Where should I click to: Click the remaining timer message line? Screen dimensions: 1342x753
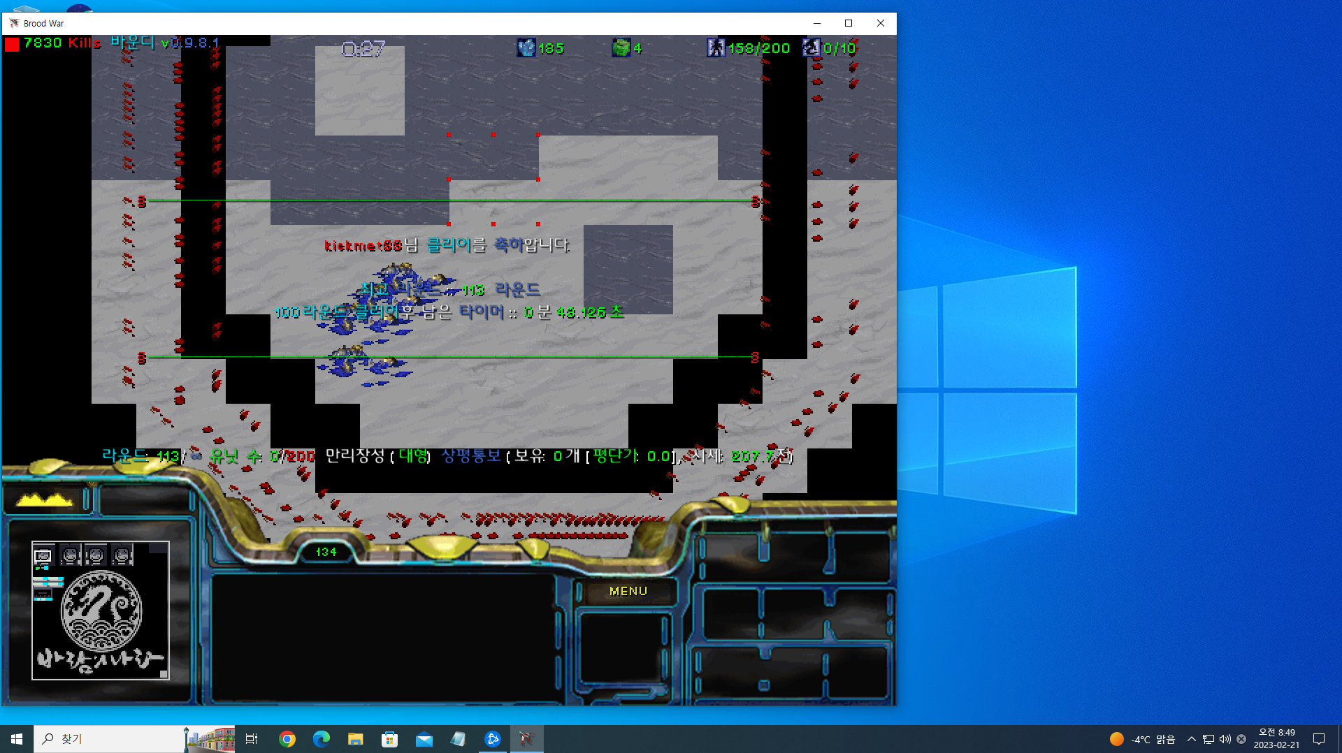coord(449,312)
